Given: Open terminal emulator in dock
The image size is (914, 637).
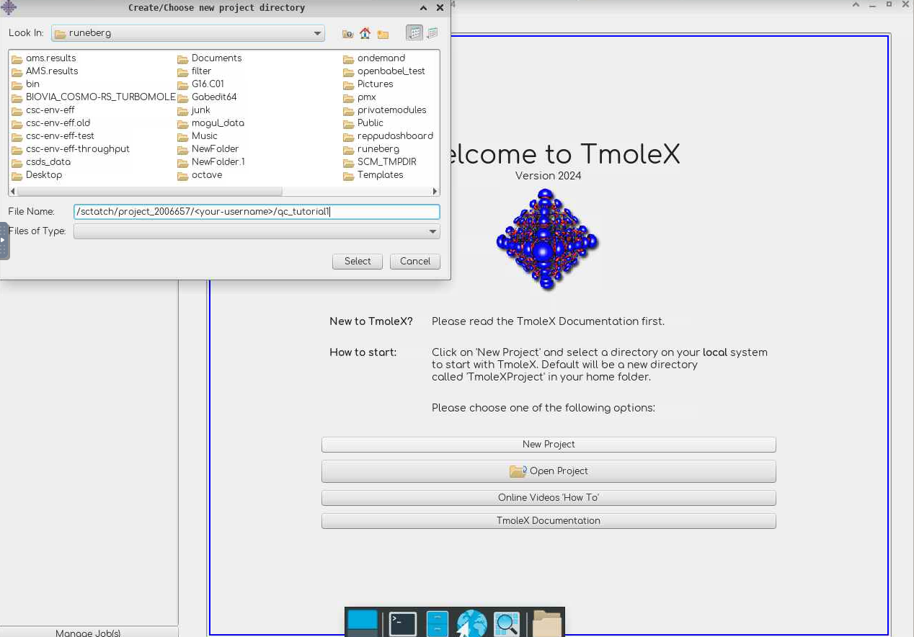Looking at the screenshot, I should [403, 623].
